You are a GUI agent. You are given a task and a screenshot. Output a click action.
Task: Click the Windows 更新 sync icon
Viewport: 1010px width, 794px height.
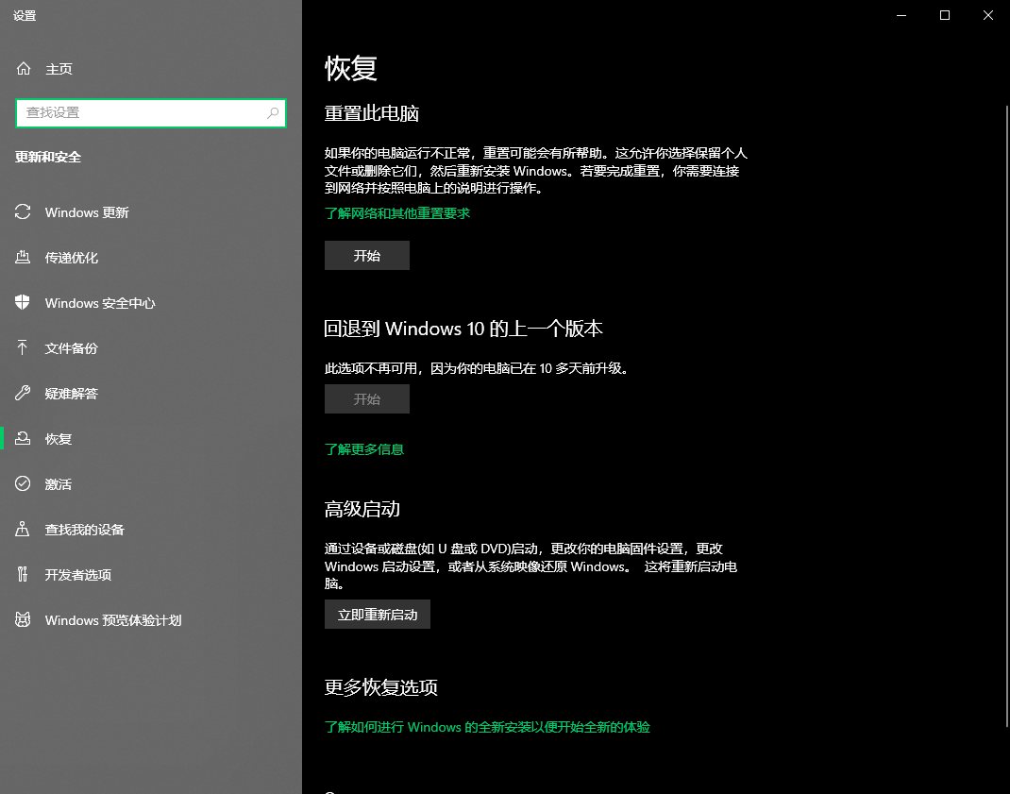pyautogui.click(x=23, y=212)
